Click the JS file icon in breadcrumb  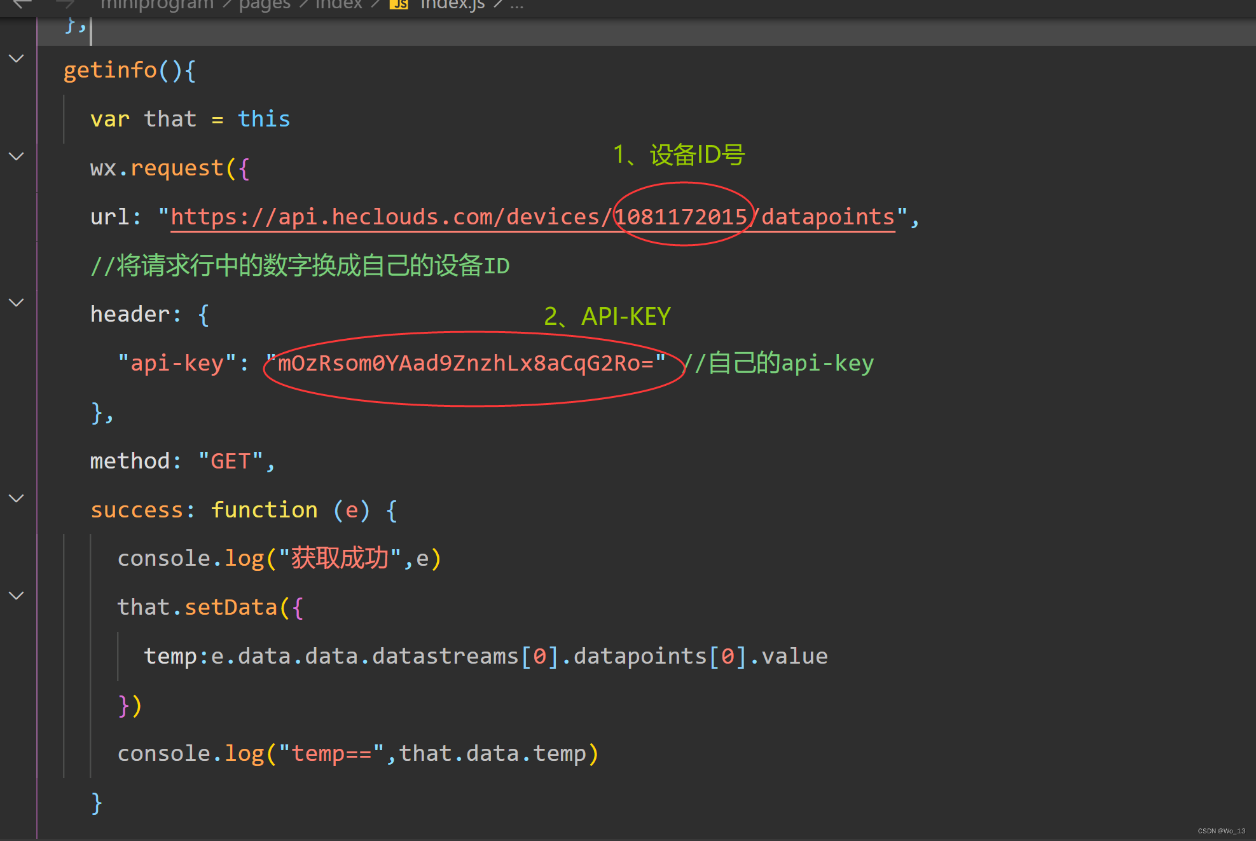(399, 4)
